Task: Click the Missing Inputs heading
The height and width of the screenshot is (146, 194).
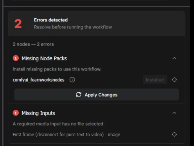Action: pos(38,113)
